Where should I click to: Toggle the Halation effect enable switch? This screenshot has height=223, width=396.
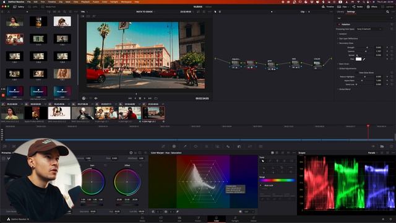coord(339,24)
